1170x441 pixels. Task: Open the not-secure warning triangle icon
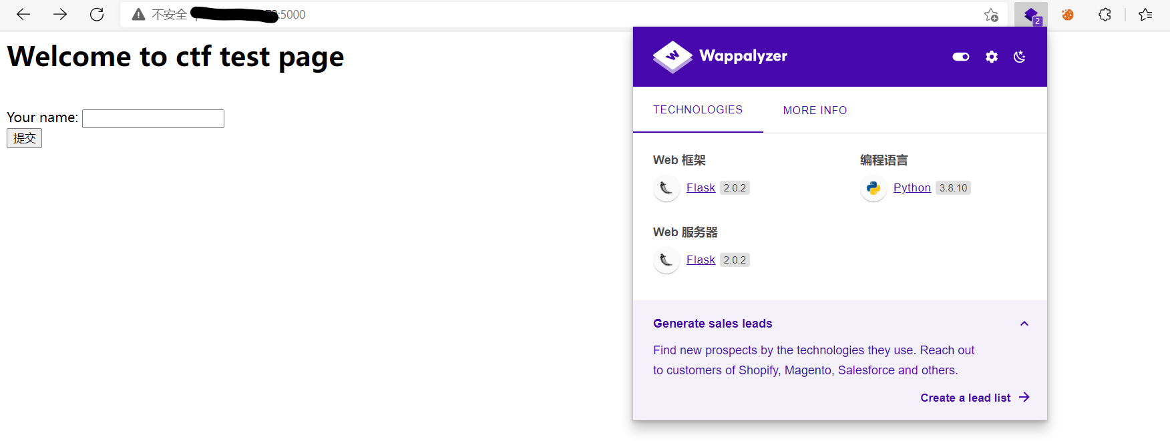click(x=138, y=15)
